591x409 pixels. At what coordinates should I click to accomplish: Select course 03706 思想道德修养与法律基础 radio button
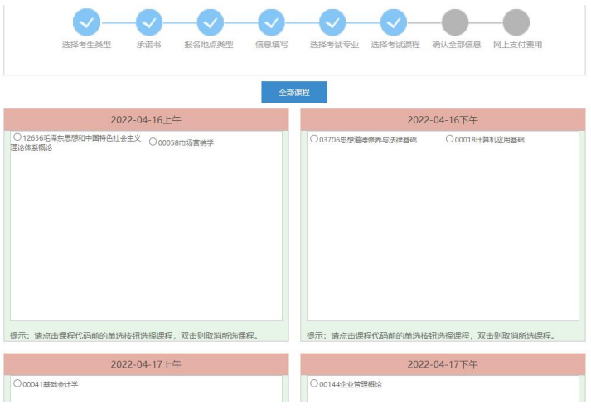[314, 139]
